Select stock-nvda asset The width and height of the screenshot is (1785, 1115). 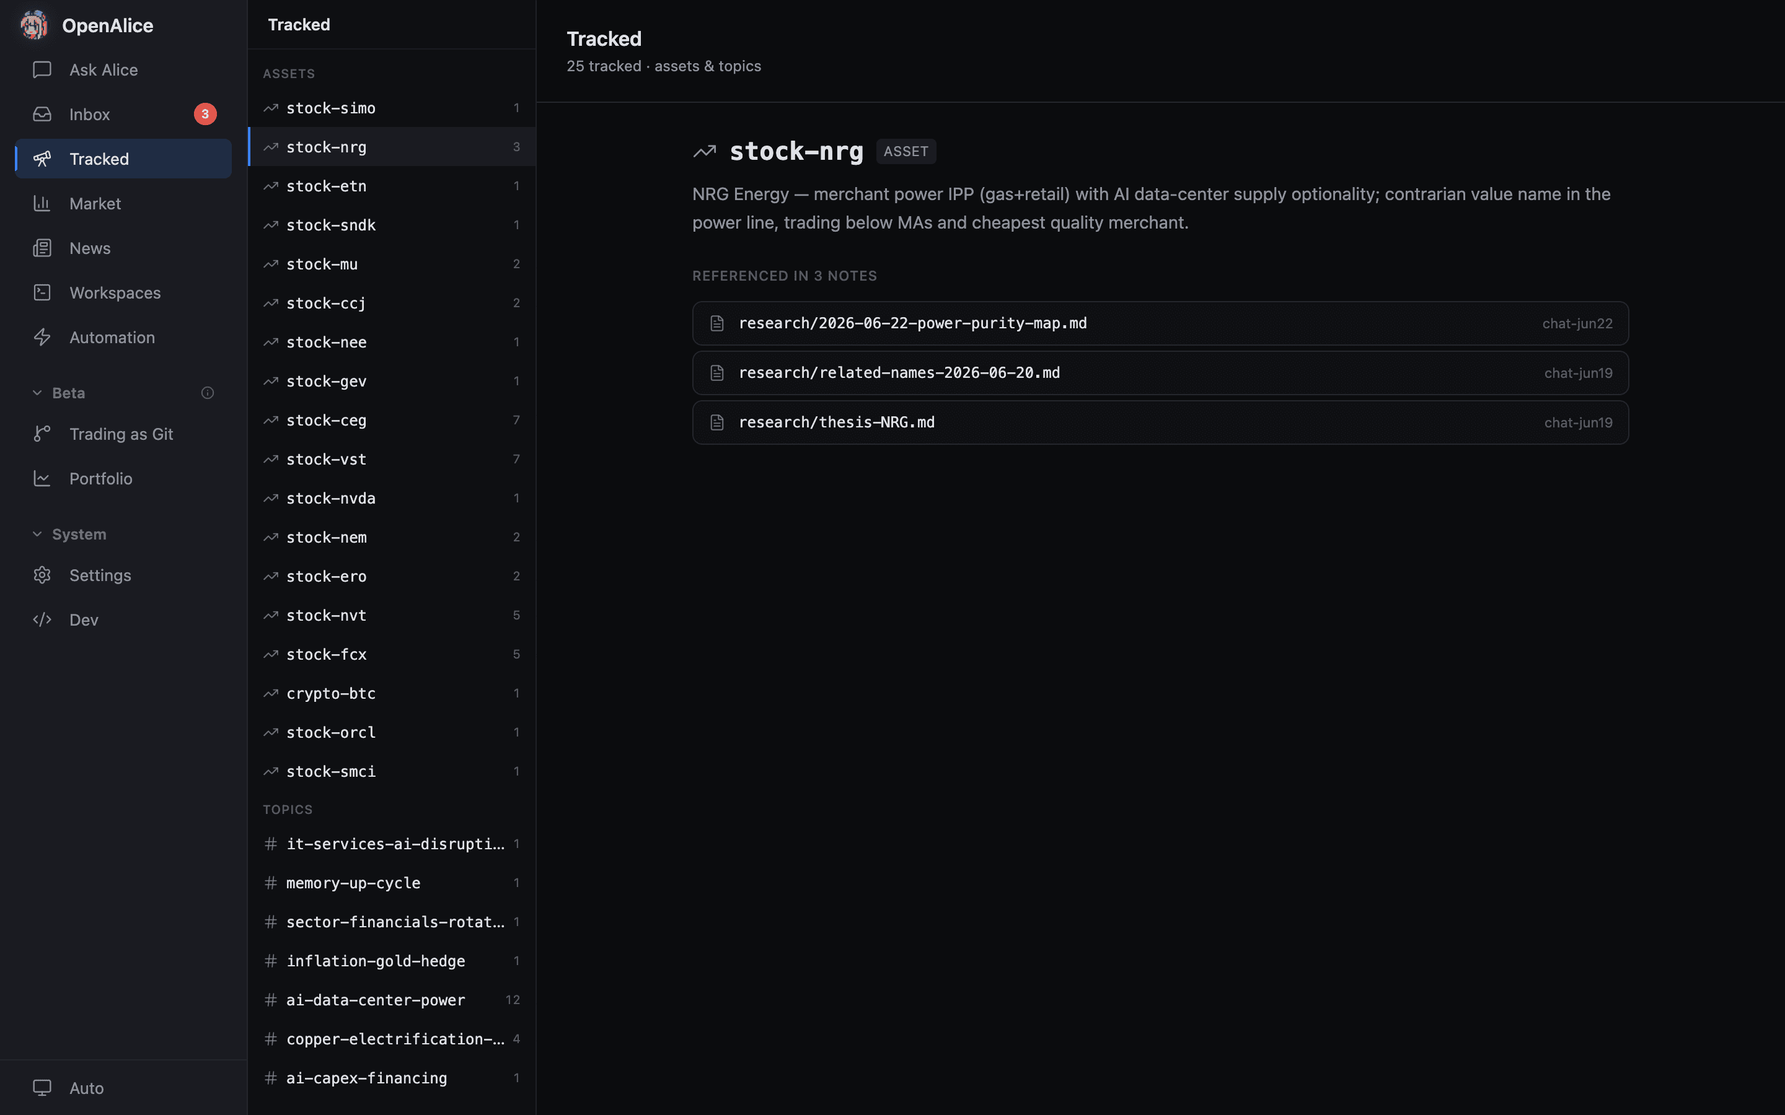point(392,499)
